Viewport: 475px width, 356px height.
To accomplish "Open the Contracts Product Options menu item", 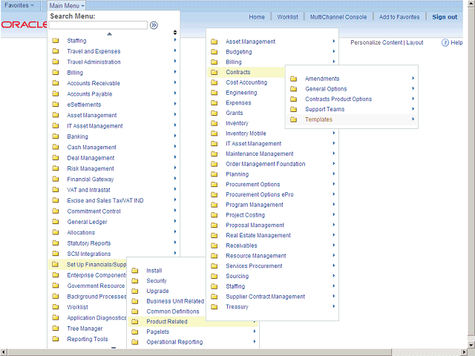I will [338, 99].
